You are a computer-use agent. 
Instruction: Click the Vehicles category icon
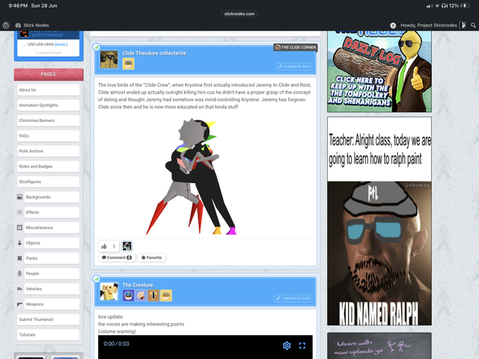pos(19,289)
